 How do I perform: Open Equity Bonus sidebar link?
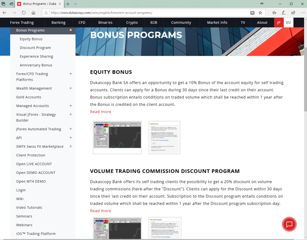[31, 39]
